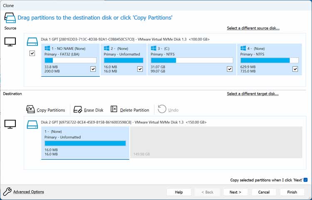
Task: Click the Copy Partitions text label
Action: click(51, 110)
